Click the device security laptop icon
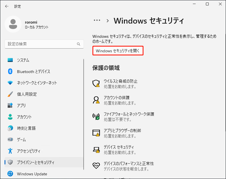The height and width of the screenshot is (179, 226). (96, 150)
